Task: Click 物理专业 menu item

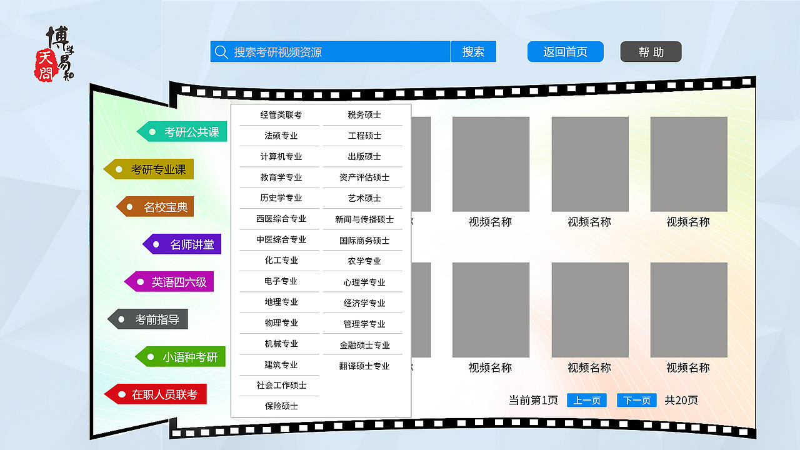Action: [x=281, y=323]
